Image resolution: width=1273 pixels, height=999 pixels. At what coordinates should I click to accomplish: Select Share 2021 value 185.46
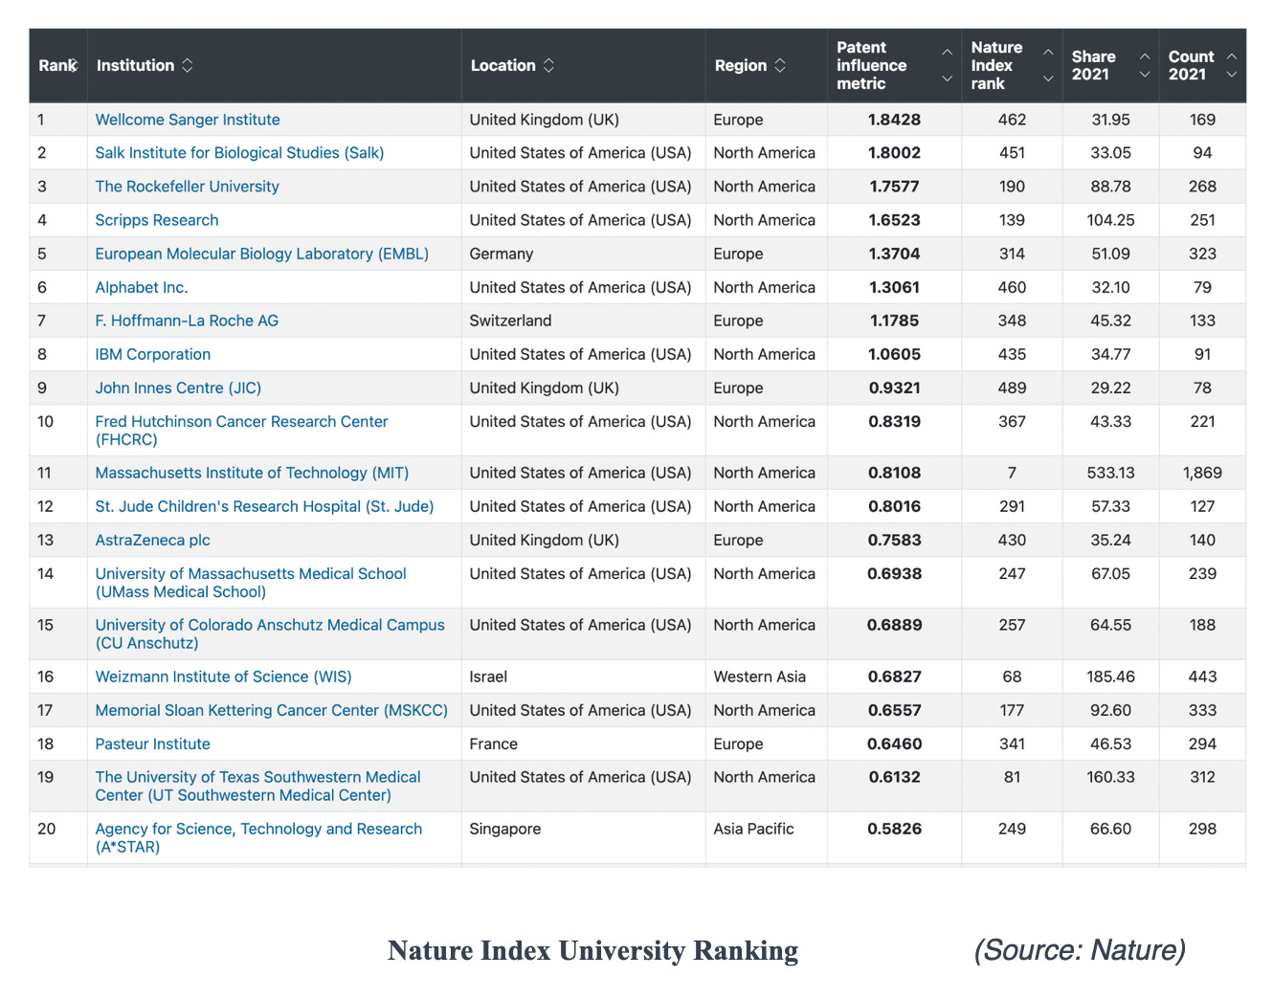click(x=1110, y=677)
